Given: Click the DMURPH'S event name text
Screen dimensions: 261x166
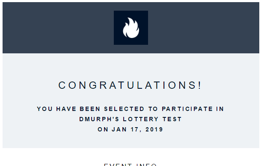Looking at the screenshot, I should (99, 119).
